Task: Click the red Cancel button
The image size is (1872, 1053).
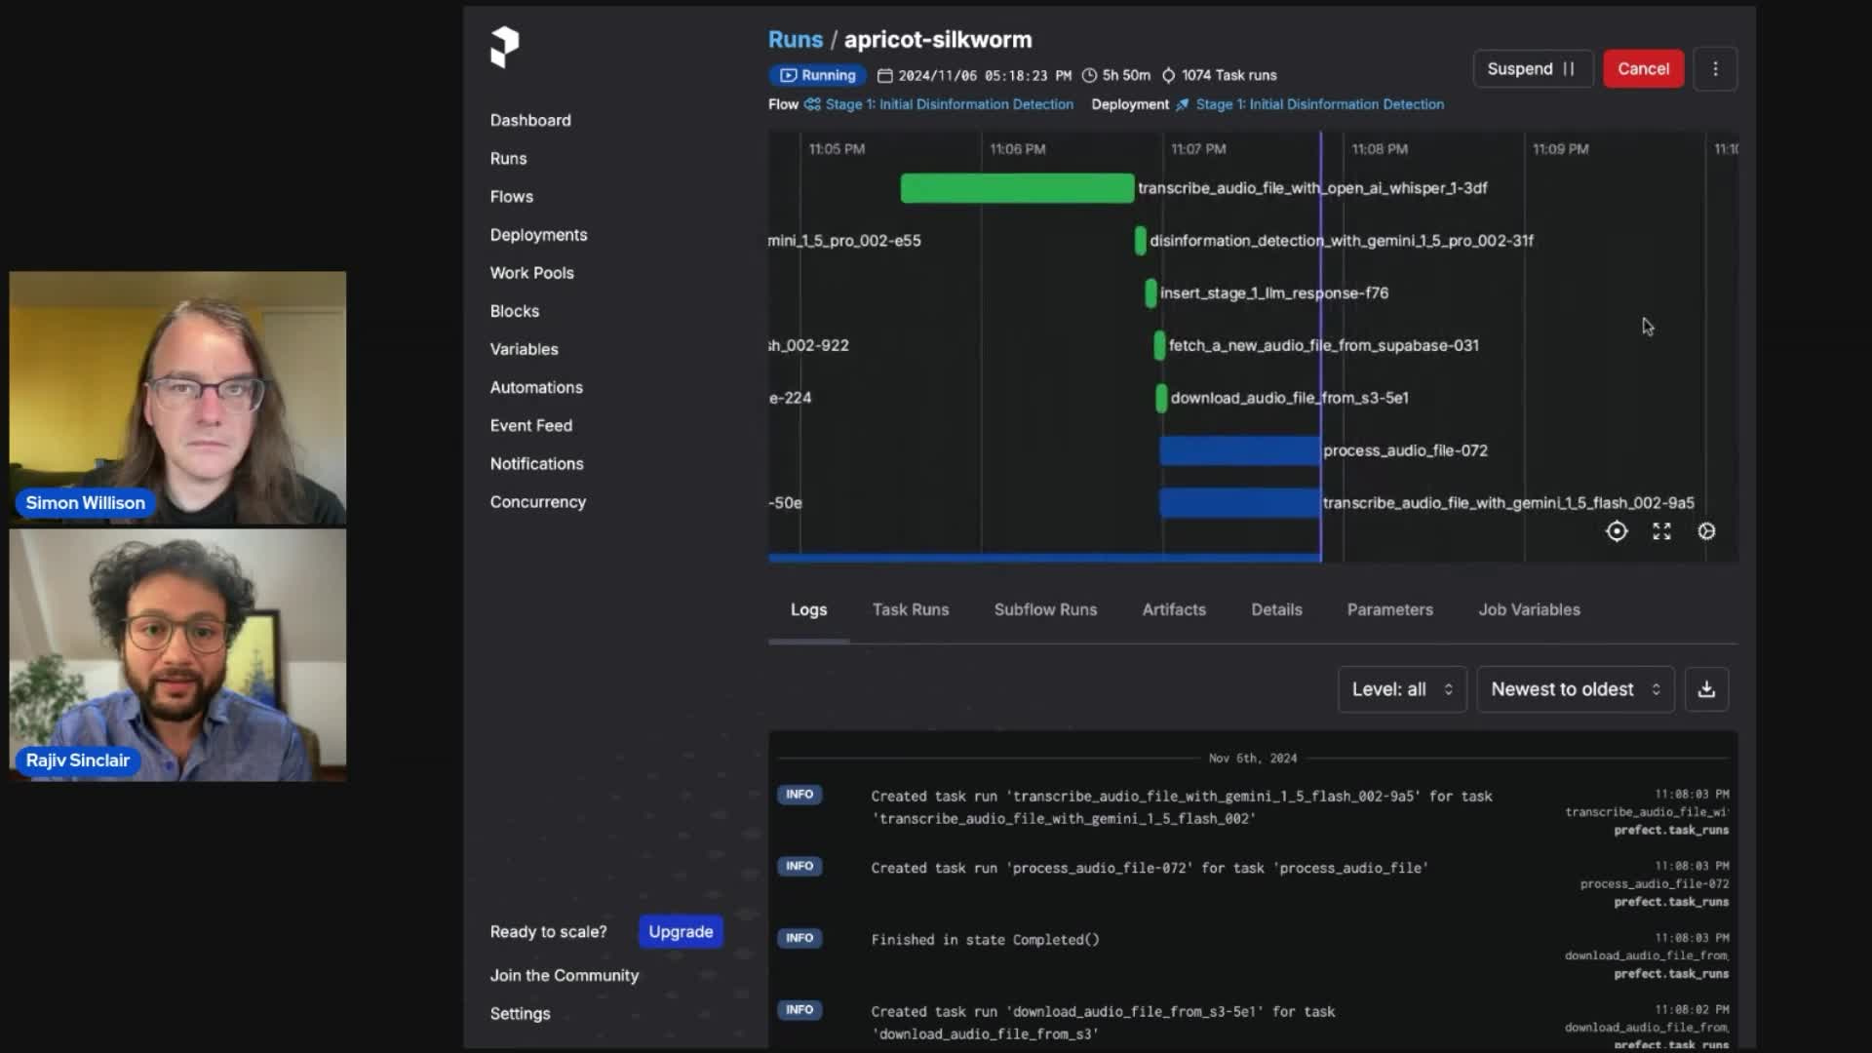Action: 1643,69
